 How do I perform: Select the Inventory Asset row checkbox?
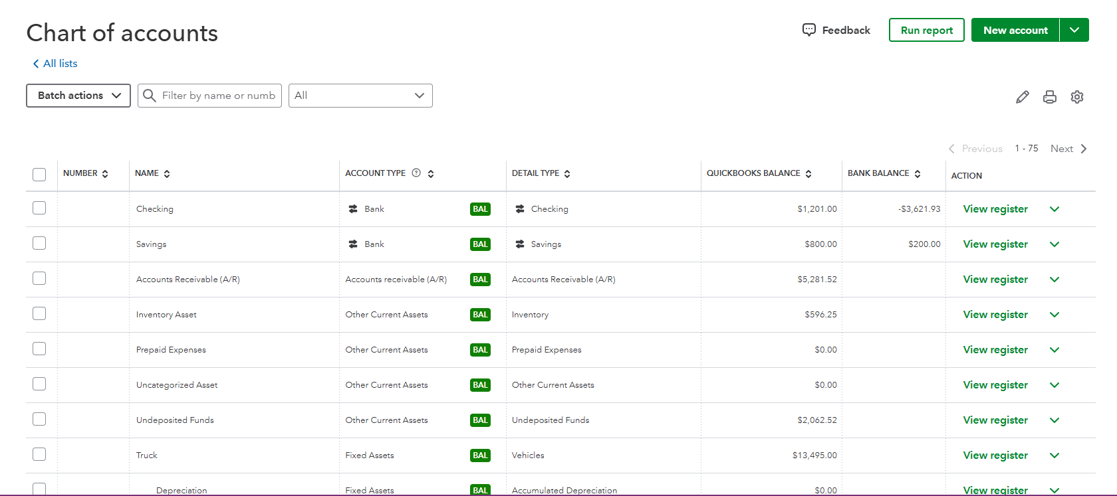39,313
